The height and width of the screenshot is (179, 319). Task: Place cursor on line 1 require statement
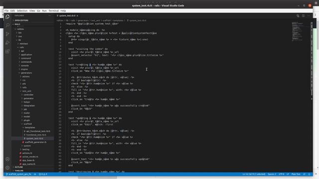click(x=92, y=24)
